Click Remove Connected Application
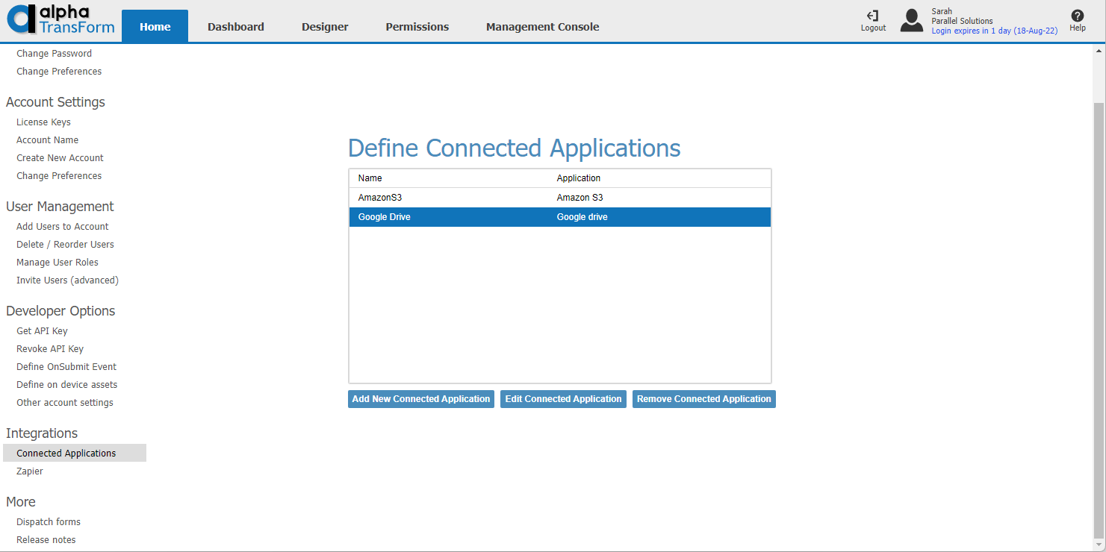 (703, 398)
